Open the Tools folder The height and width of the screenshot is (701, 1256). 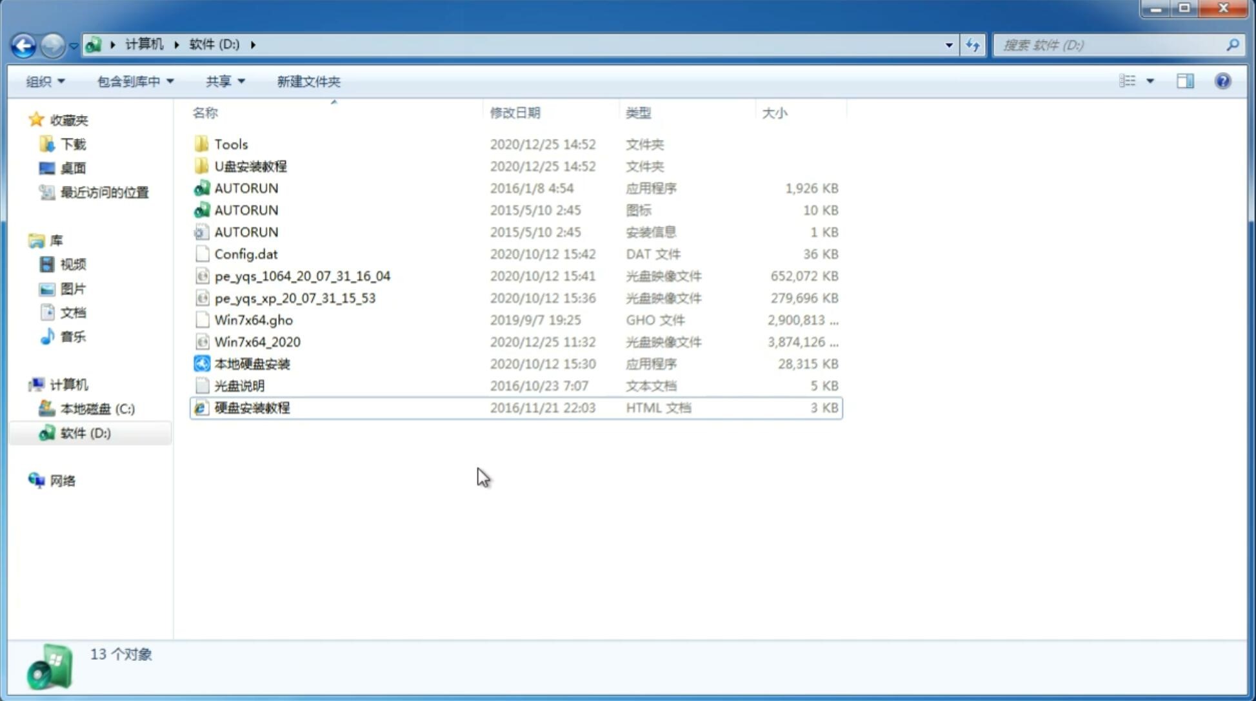pyautogui.click(x=230, y=144)
